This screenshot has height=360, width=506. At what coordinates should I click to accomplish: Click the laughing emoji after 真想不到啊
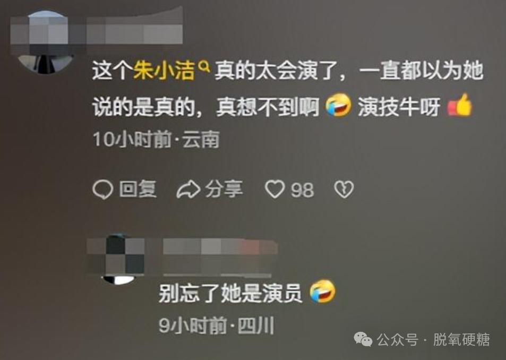338,105
